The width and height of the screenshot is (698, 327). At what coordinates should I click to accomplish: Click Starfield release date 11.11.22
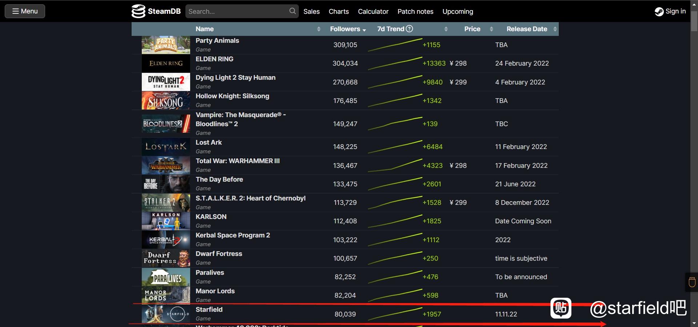click(506, 314)
